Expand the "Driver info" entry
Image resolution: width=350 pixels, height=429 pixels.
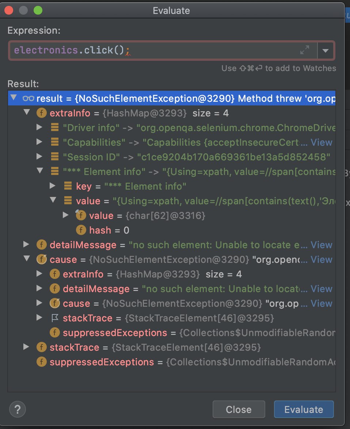pos(40,127)
